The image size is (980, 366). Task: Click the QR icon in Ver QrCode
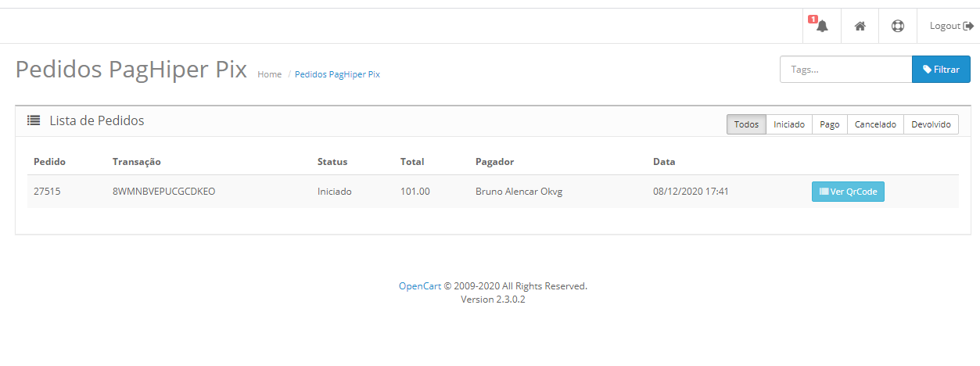point(824,192)
